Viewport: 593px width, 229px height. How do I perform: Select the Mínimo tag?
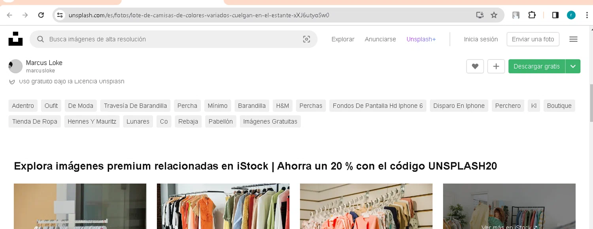(217, 106)
